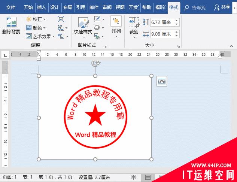237x182 pixels.
Task: Expand the change picture dropdown arrow
Action: [67, 28]
